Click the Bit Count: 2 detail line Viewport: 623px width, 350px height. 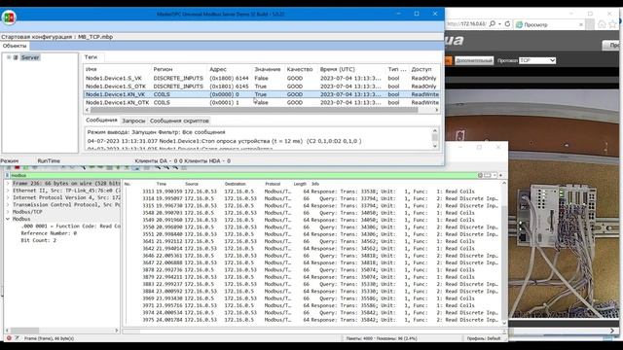coord(39,240)
